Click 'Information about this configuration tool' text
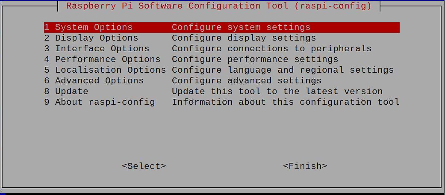445x195 pixels. pyautogui.click(x=286, y=102)
